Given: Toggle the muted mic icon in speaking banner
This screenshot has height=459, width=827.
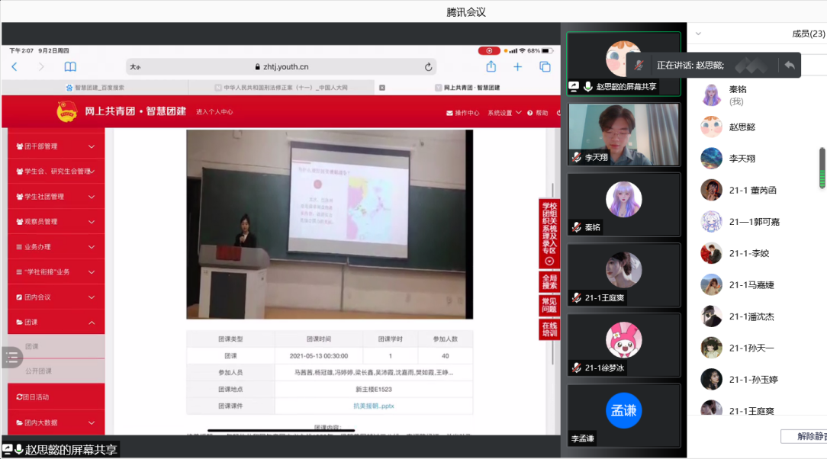Looking at the screenshot, I should [x=639, y=66].
